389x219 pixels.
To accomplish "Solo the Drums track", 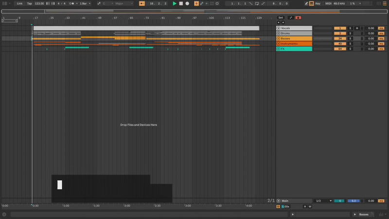I will point(350,34).
